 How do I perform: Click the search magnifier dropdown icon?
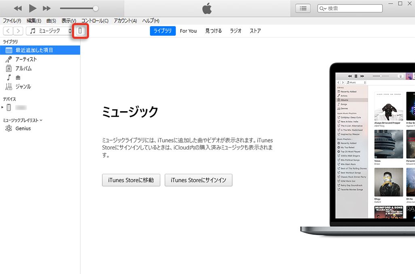[323, 8]
